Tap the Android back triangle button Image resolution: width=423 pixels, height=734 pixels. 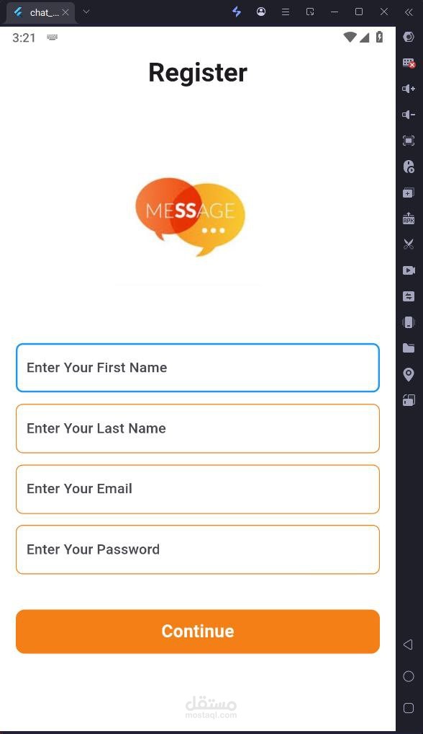point(408,645)
